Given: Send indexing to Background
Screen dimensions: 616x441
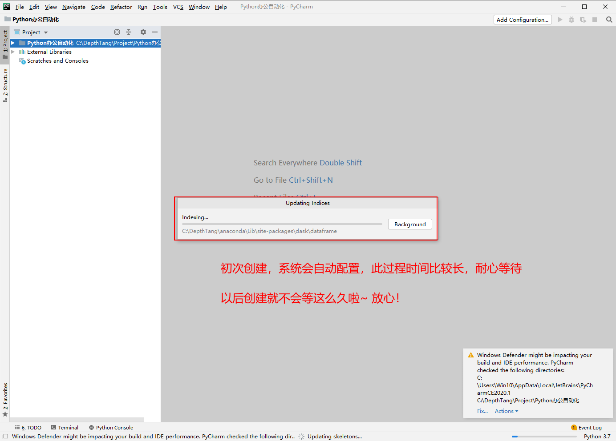Looking at the screenshot, I should pyautogui.click(x=410, y=224).
